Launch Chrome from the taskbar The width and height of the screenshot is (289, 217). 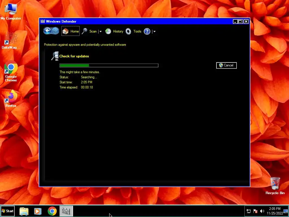tap(52, 211)
